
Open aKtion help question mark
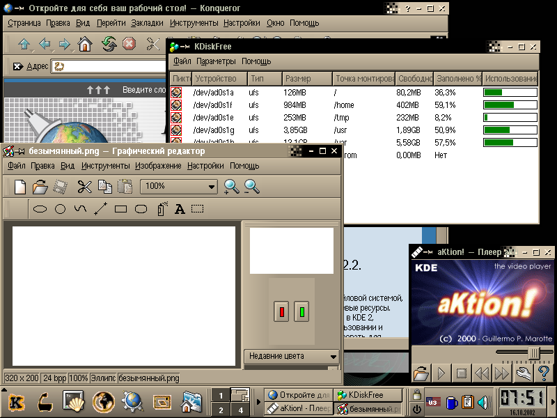click(544, 373)
